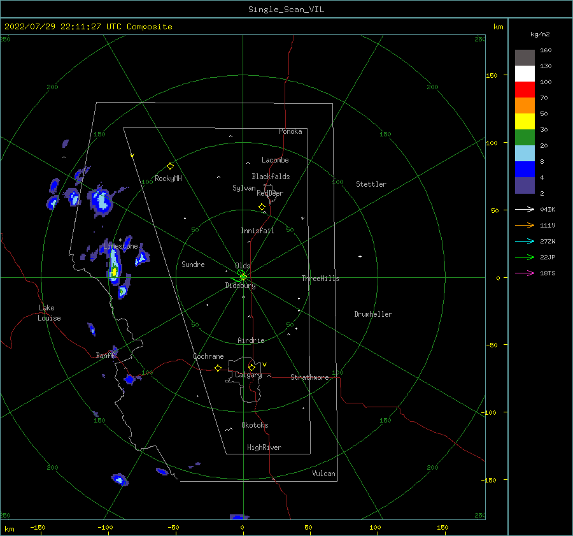This screenshot has height=536, width=573.
Task: Click the Okotoks label
Action: [255, 425]
